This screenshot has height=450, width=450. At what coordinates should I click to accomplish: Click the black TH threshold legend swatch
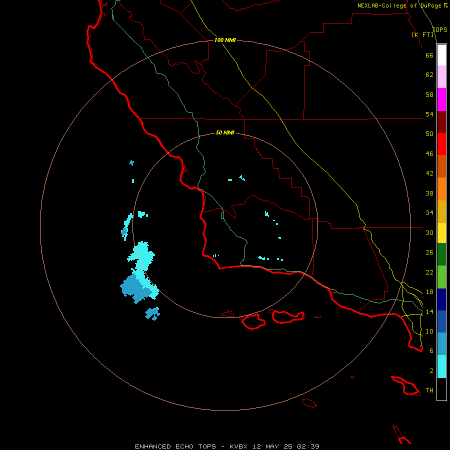pos(441,389)
